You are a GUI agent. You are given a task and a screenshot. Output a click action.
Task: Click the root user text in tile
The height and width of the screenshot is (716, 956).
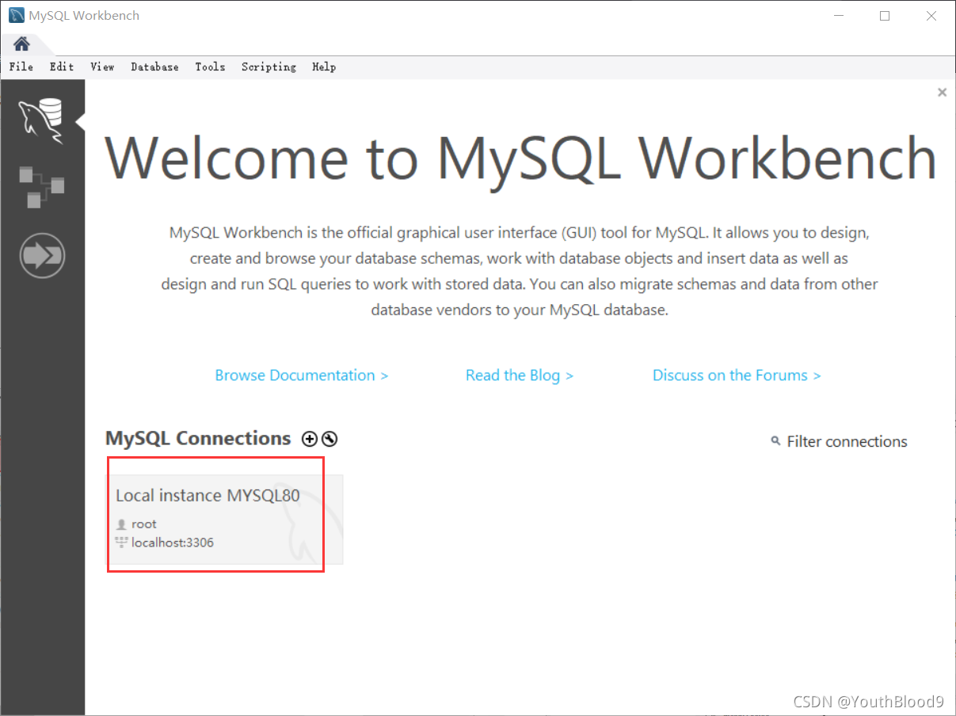(x=144, y=524)
